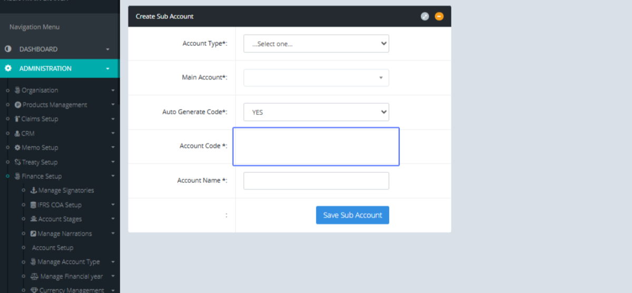This screenshot has width=632, height=293.
Task: Click the Dashboard half-circle icon
Action: pos(8,49)
